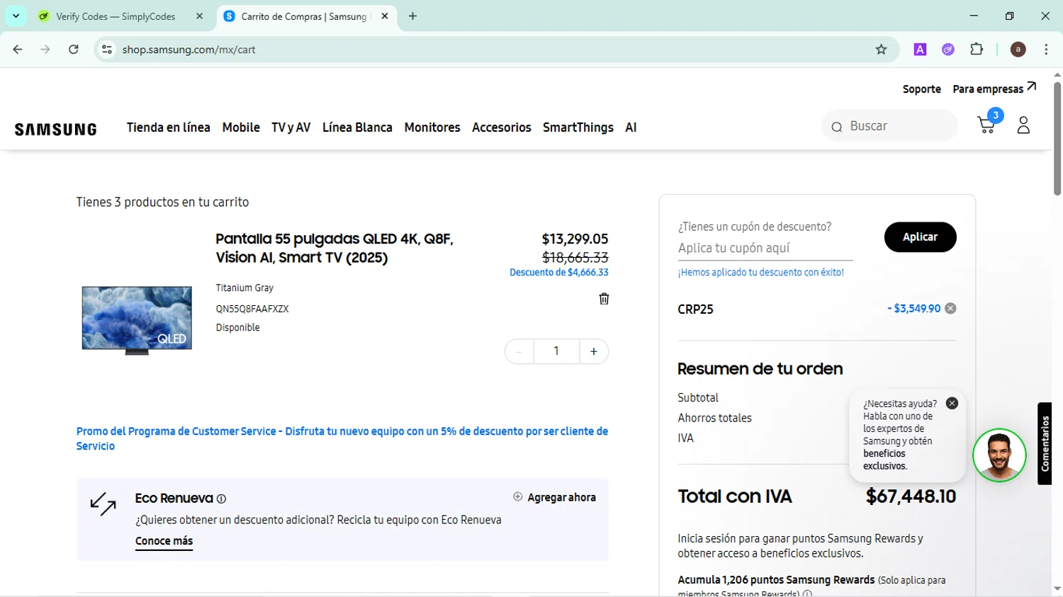Bookmark this page with the star icon
This screenshot has height=597, width=1063.
[x=881, y=50]
